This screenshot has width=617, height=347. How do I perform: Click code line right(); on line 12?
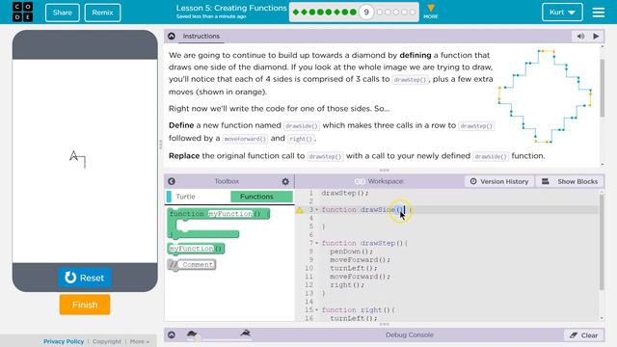347,285
